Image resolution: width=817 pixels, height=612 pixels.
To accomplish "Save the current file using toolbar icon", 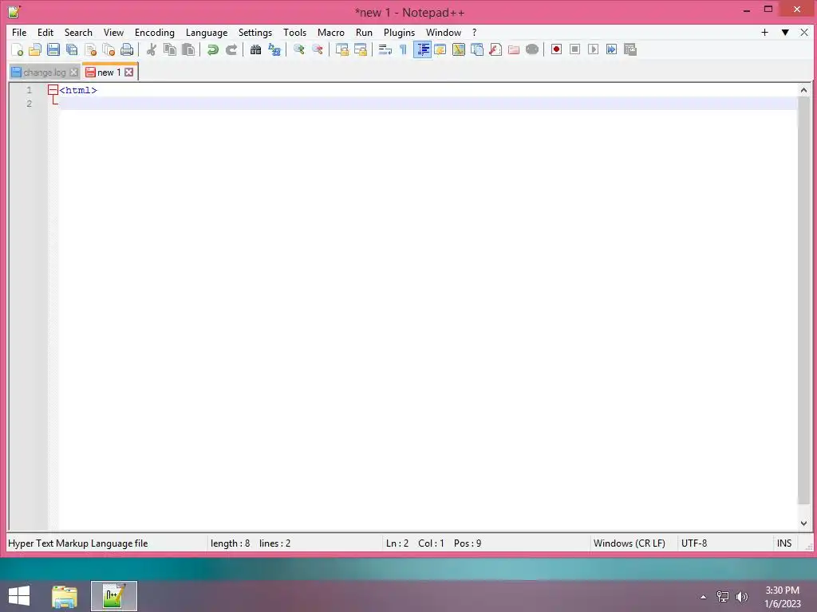I will [x=53, y=49].
